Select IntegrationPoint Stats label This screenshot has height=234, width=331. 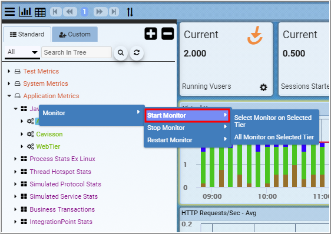pyautogui.click(x=61, y=222)
